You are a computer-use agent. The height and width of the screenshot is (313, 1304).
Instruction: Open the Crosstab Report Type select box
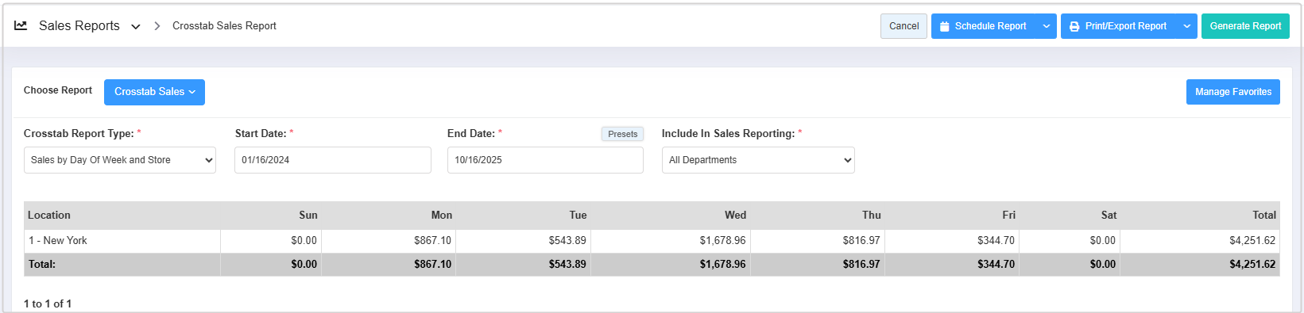120,160
